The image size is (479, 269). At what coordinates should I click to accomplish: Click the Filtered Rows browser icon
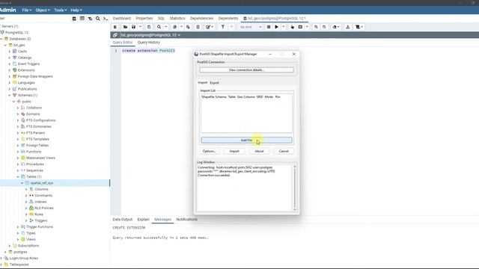[x=90, y=19]
